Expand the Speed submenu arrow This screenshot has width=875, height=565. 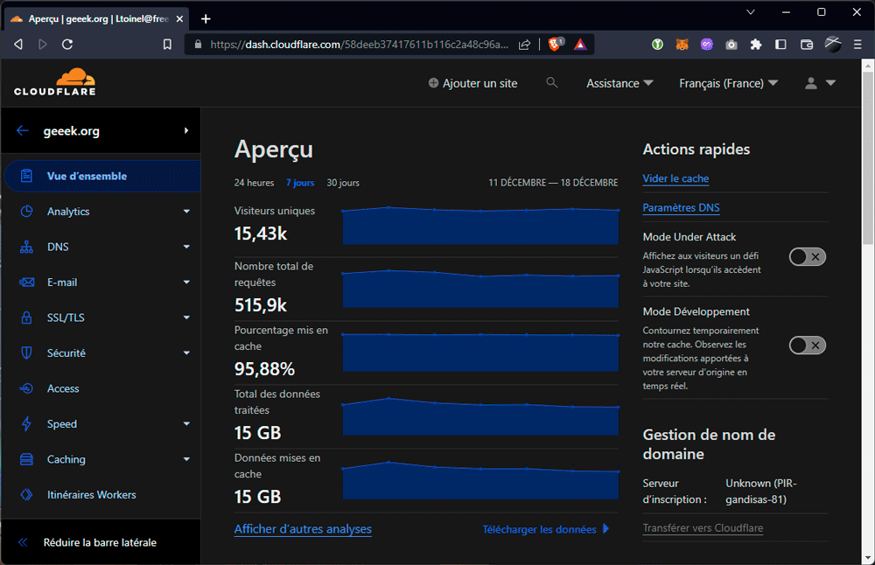186,424
